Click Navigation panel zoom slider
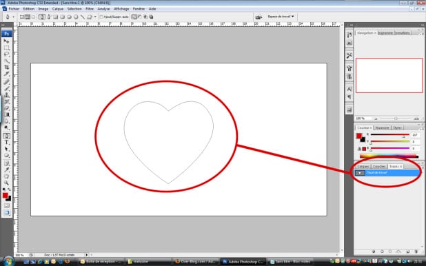426x266 pixels. click(396, 119)
